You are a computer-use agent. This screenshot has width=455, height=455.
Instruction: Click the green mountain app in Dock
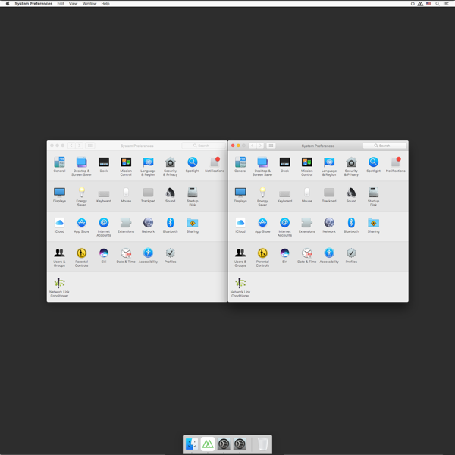[x=208, y=444]
